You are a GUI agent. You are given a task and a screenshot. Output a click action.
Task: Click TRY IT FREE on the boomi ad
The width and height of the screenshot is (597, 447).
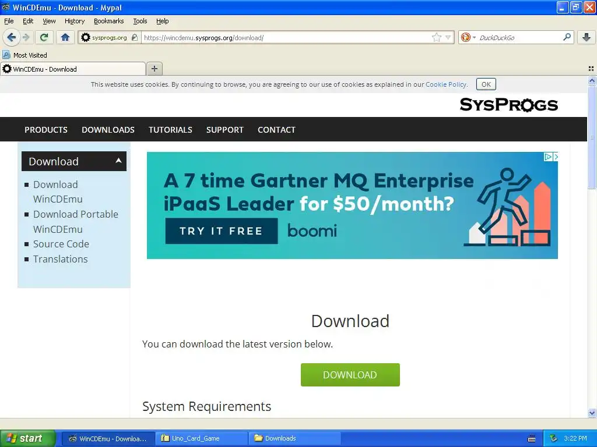221,230
